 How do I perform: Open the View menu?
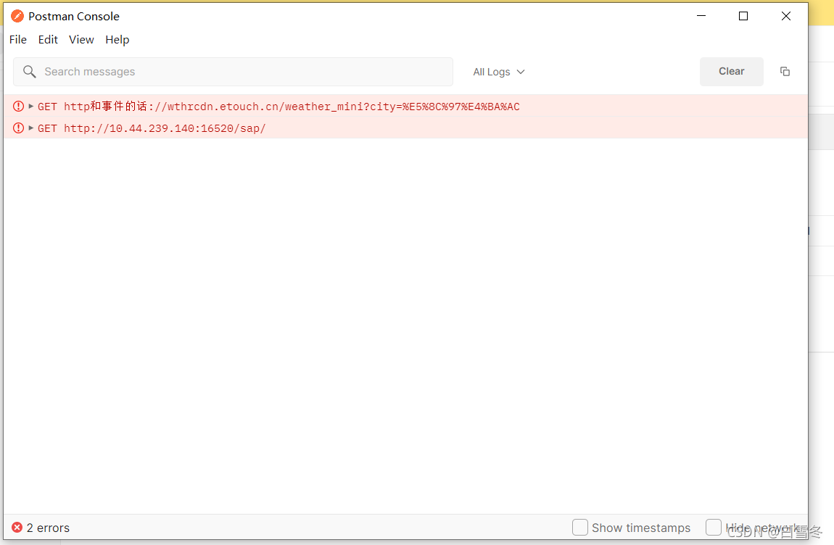tap(81, 40)
